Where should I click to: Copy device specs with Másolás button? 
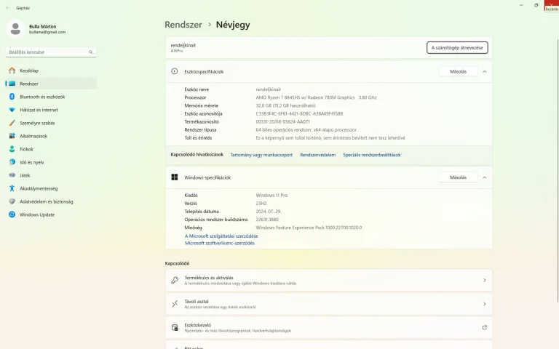tap(458, 71)
